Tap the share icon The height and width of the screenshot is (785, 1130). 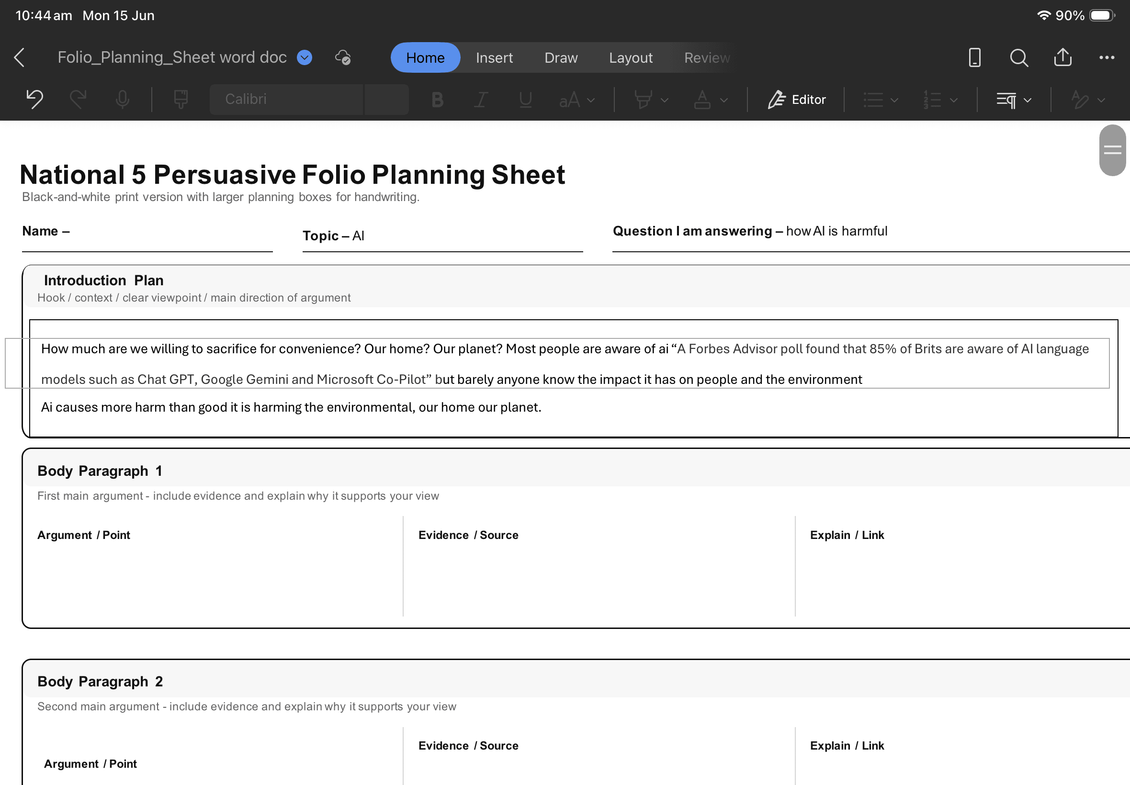click(1062, 57)
